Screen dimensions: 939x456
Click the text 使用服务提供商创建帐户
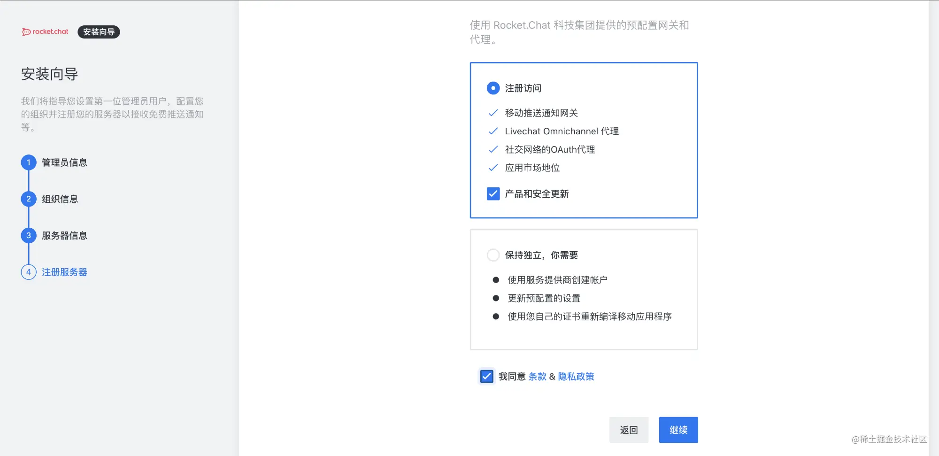coord(557,280)
